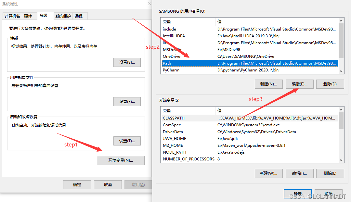This screenshot has width=351, height=202.
Task: Click the E:\Java\nodejs value cell
Action: pyautogui.click(x=231, y=152)
